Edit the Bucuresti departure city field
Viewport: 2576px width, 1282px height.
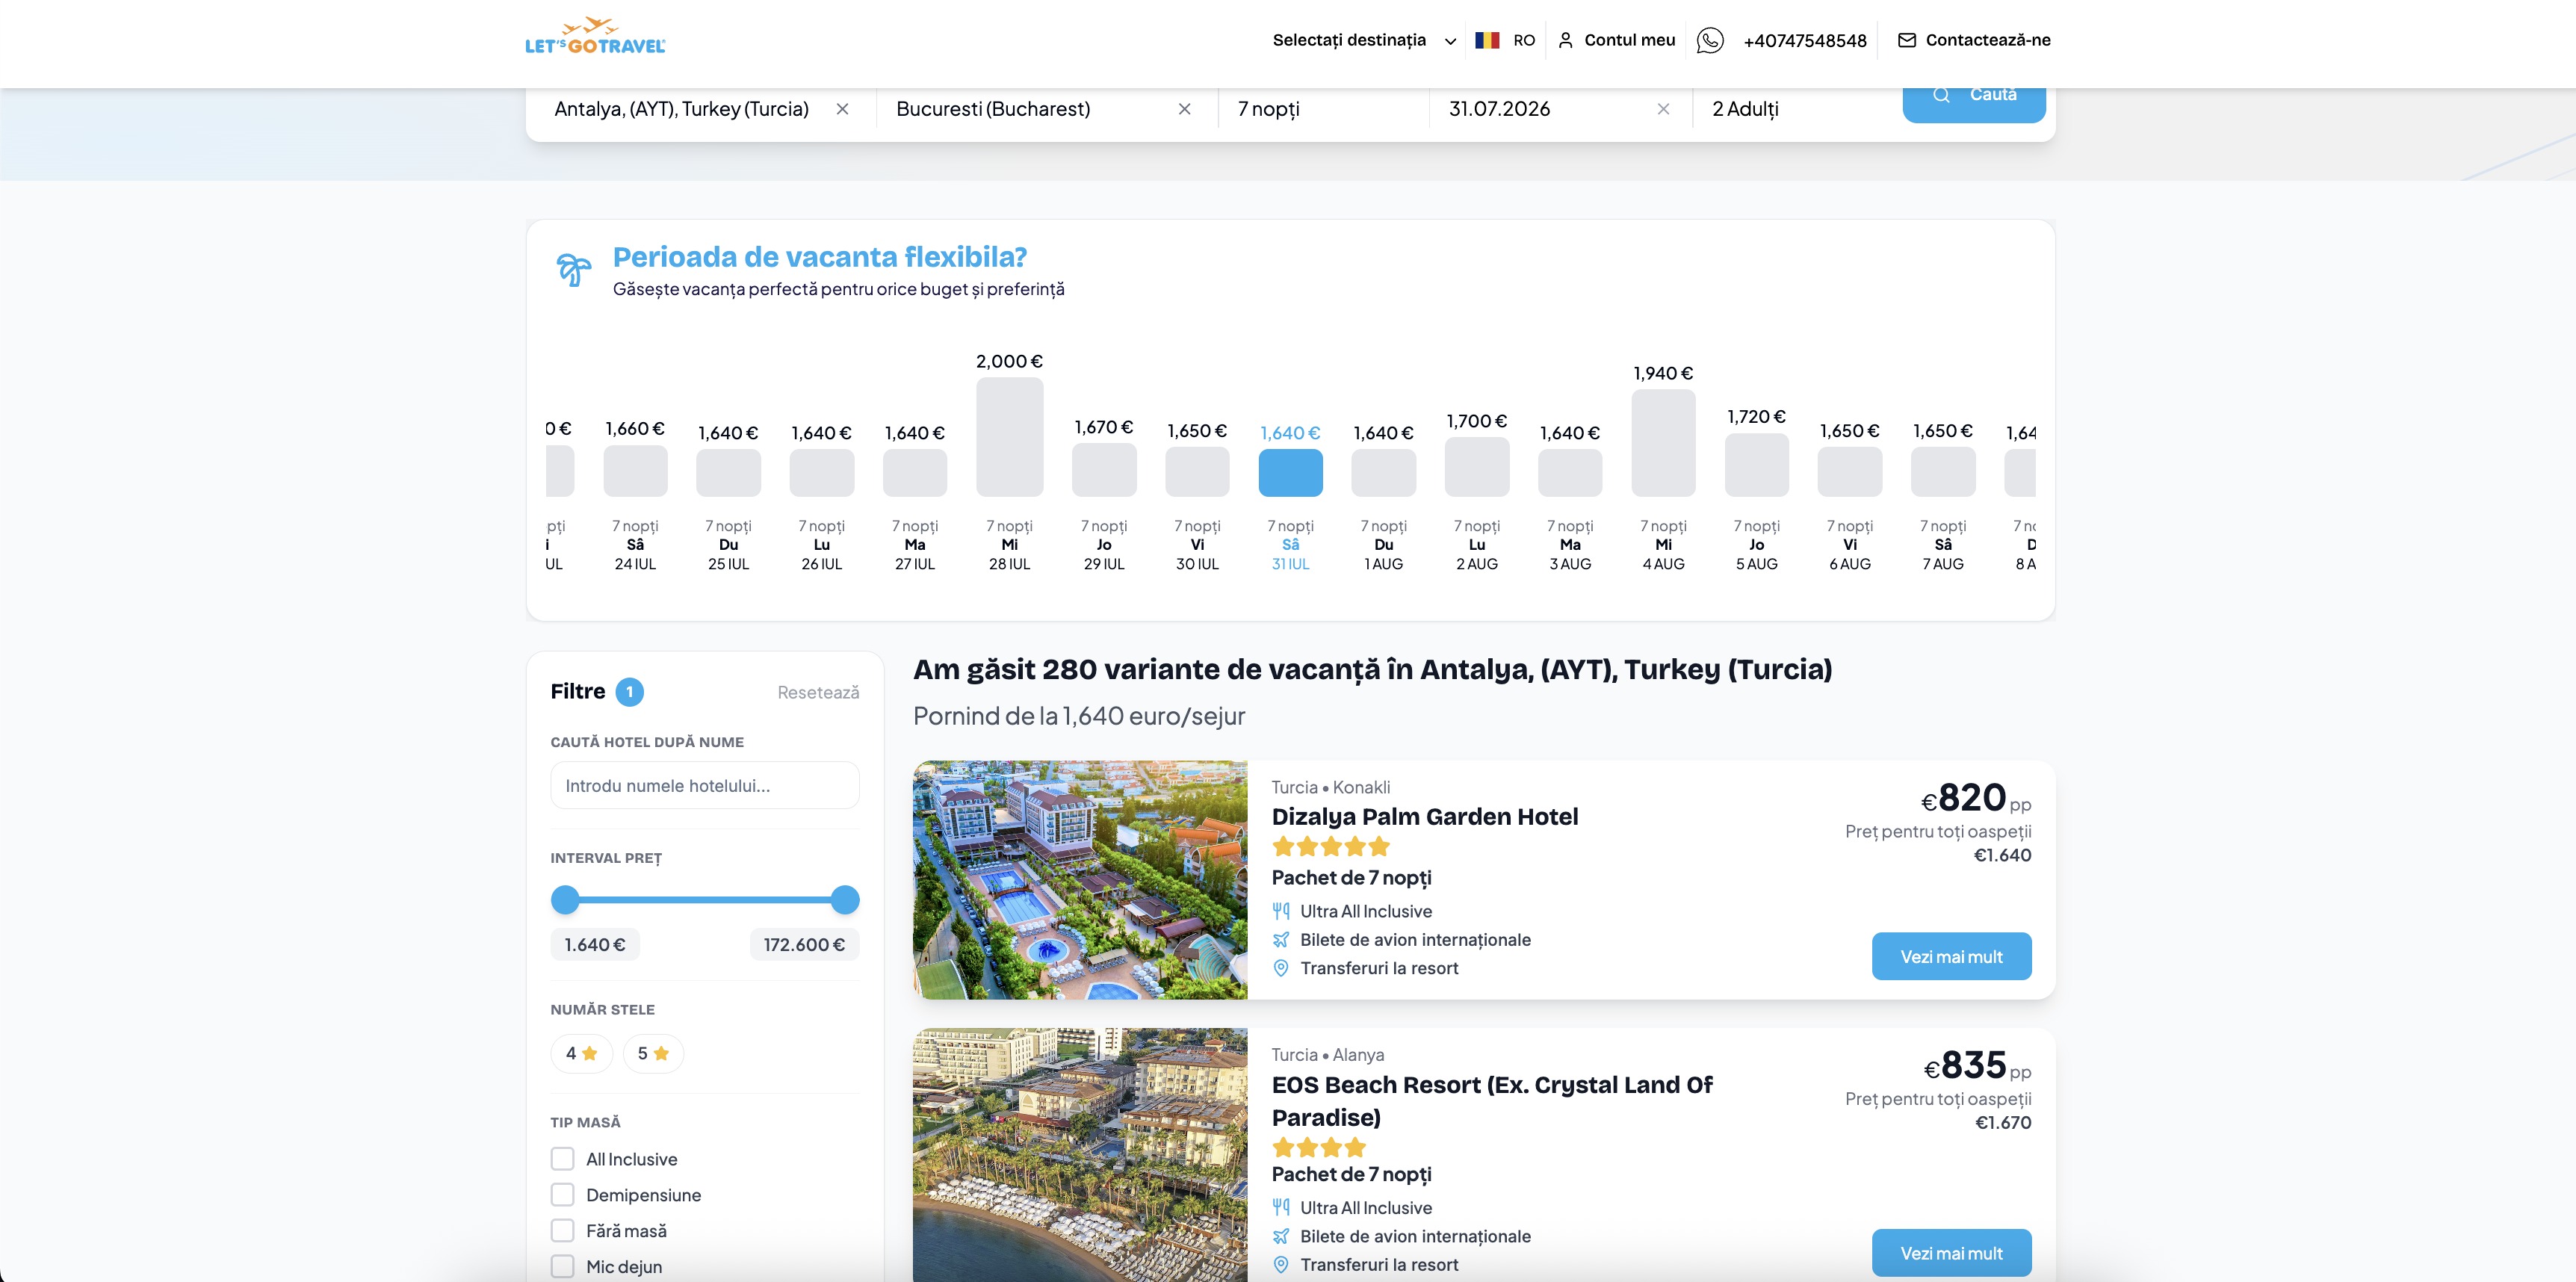click(993, 109)
